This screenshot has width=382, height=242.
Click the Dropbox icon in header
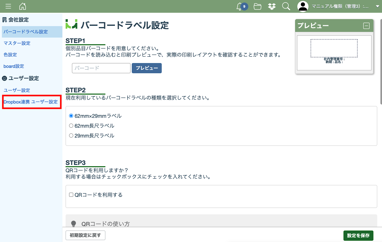coord(272,6)
